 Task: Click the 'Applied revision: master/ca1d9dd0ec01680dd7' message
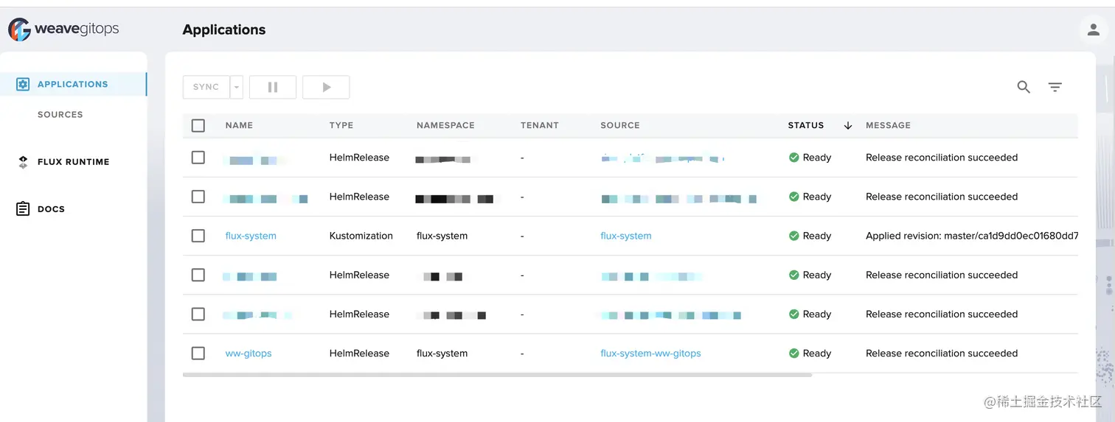(972, 236)
